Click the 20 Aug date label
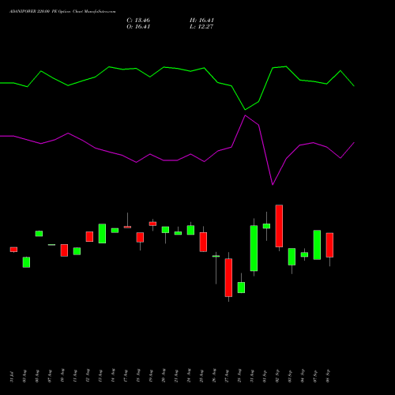The image size is (395, 395). pos(164,375)
